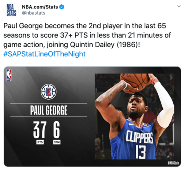Click the Clippers circular team logo

point(49,92)
